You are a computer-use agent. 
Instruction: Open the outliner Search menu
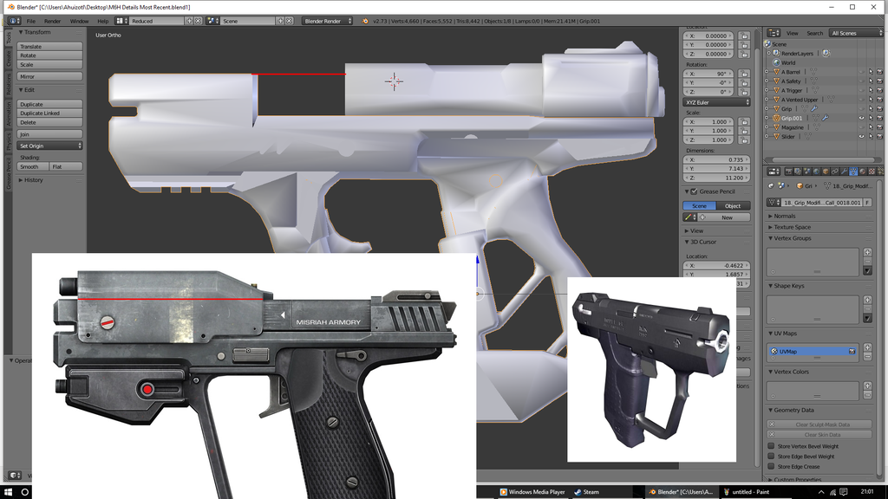tap(815, 33)
